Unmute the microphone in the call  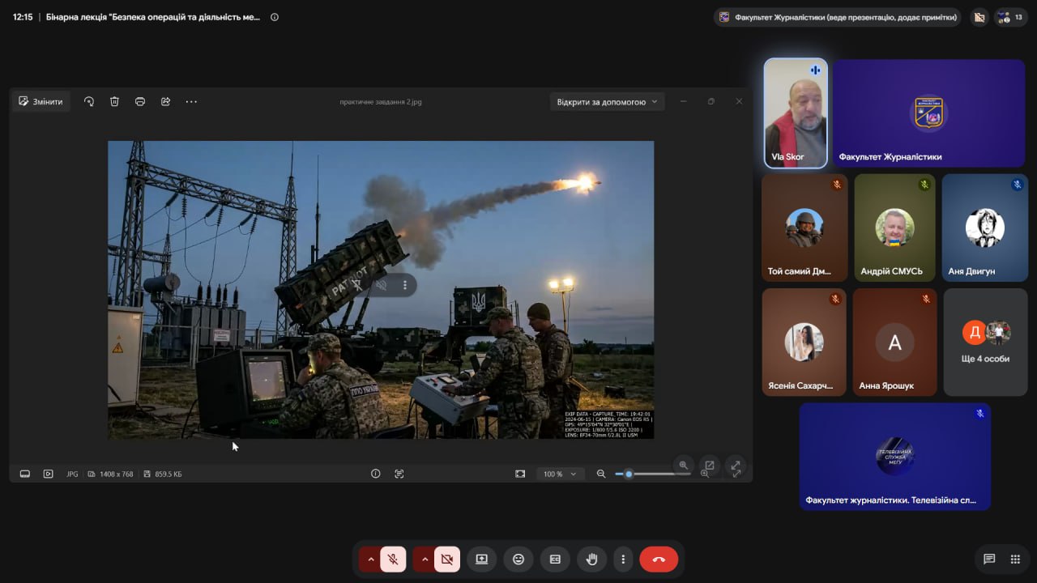(x=393, y=559)
